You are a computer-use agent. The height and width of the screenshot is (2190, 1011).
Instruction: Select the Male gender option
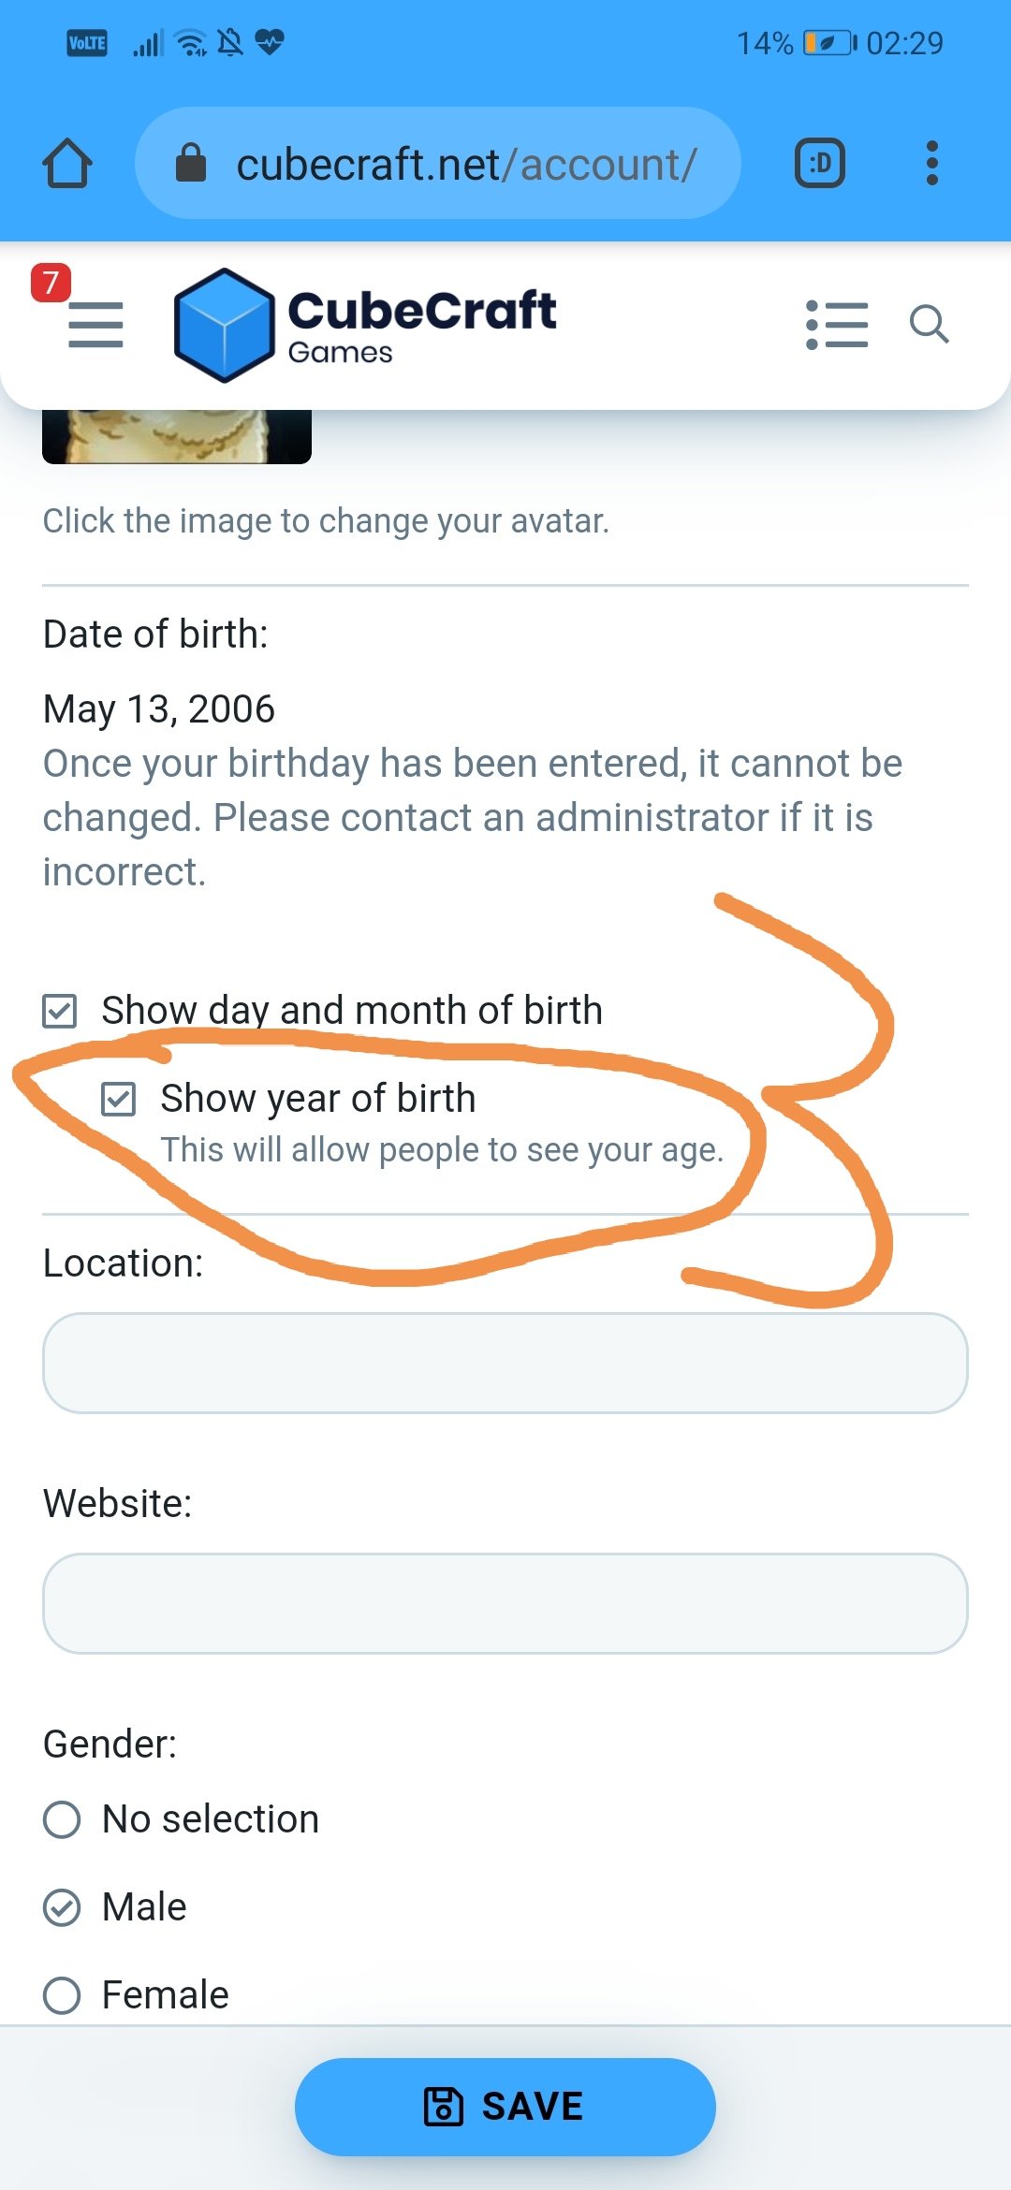[x=62, y=1907]
